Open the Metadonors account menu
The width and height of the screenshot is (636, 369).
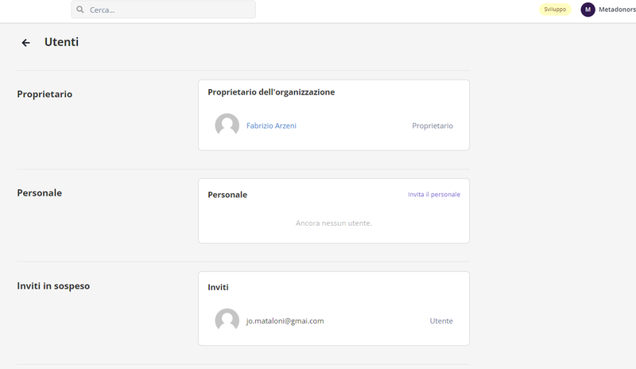[617, 10]
